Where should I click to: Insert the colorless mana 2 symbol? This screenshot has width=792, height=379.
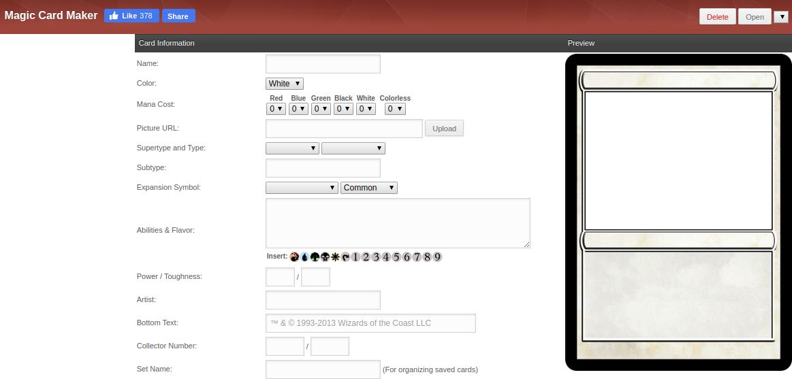pyautogui.click(x=366, y=257)
